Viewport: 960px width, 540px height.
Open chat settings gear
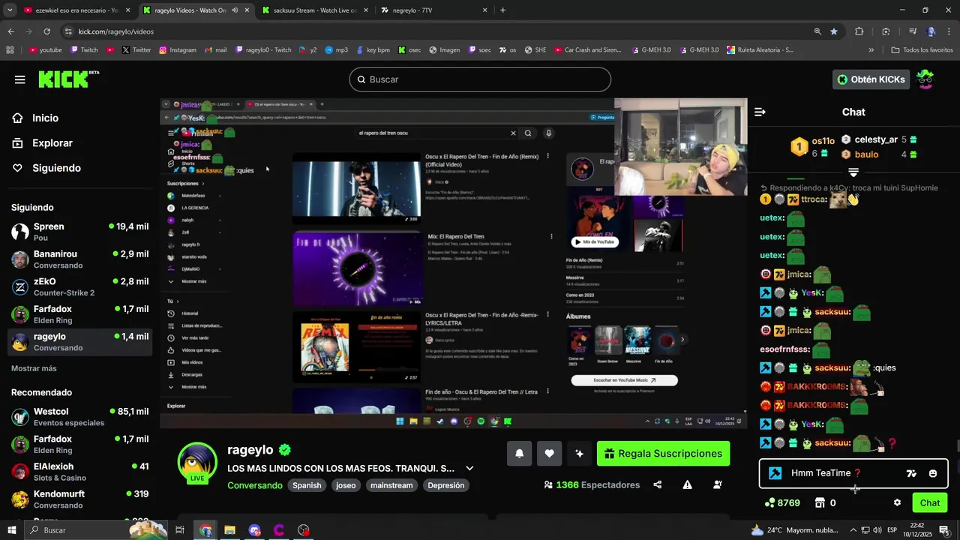pos(897,502)
